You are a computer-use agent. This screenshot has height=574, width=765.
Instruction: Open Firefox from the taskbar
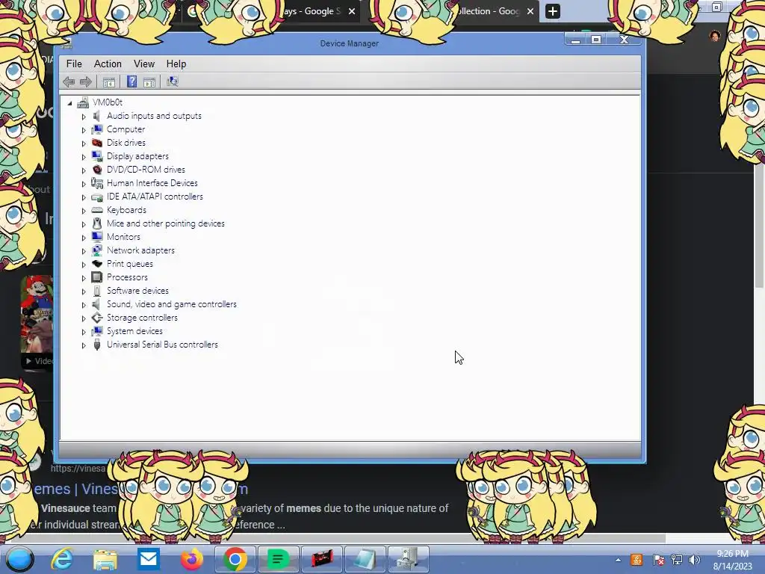coord(192,559)
